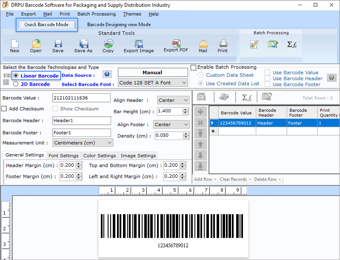Click the export list icon near Total Rows

click(x=267, y=97)
